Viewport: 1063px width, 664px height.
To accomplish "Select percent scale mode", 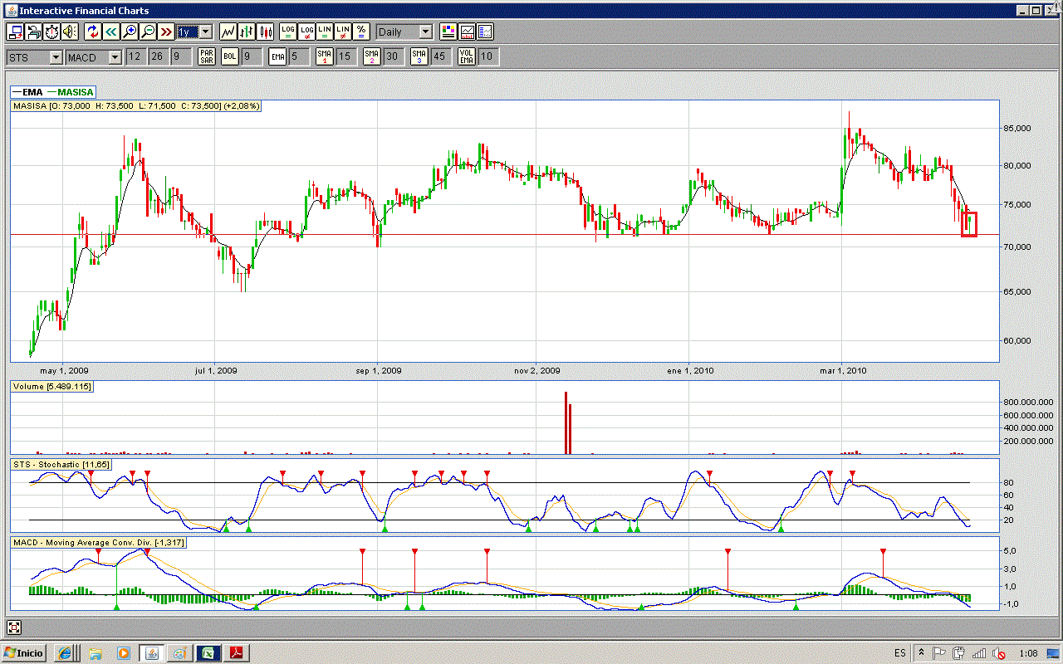I will pyautogui.click(x=361, y=32).
